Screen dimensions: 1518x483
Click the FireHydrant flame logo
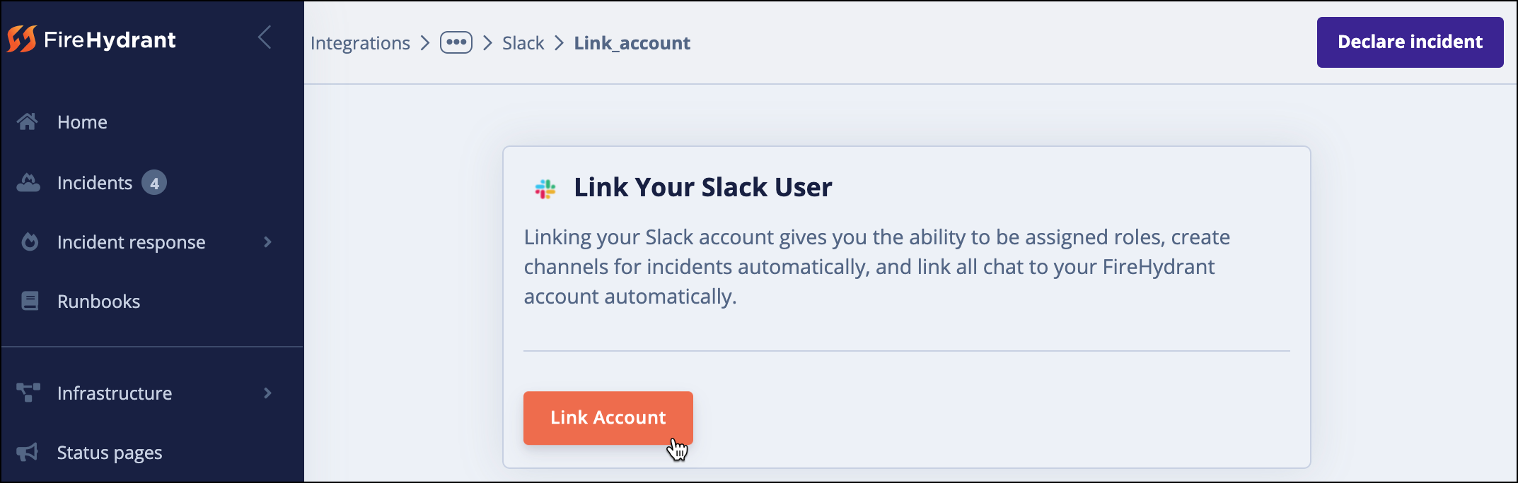click(x=21, y=40)
